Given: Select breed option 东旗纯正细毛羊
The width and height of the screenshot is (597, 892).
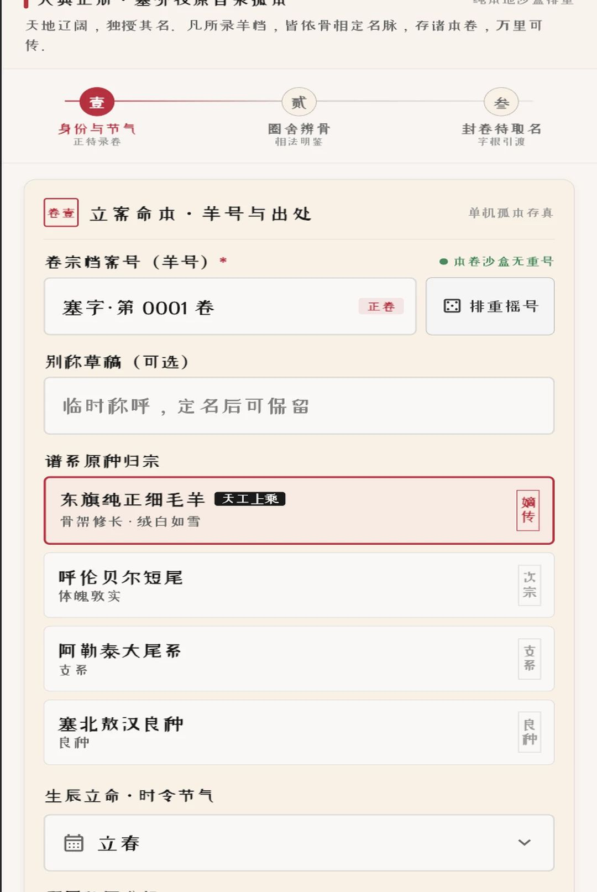Looking at the screenshot, I should [299, 510].
